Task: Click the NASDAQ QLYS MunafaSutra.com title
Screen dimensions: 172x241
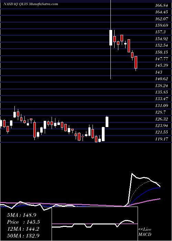Action: (x=31, y=4)
